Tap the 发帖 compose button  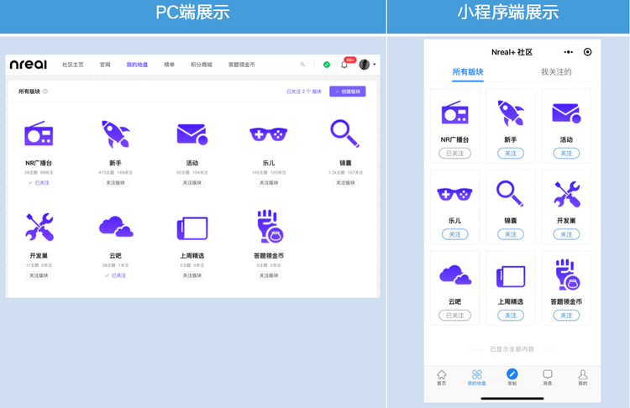(512, 377)
